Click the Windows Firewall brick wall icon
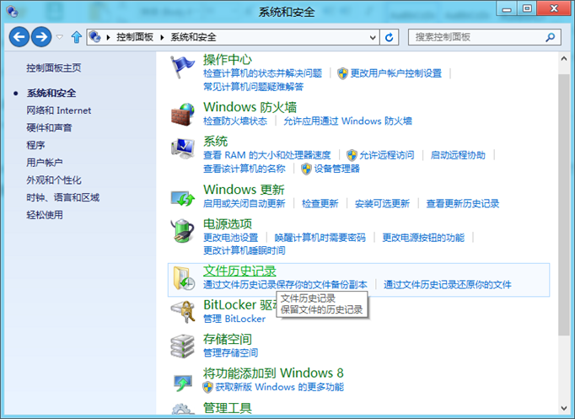575x419 pixels. (x=183, y=115)
